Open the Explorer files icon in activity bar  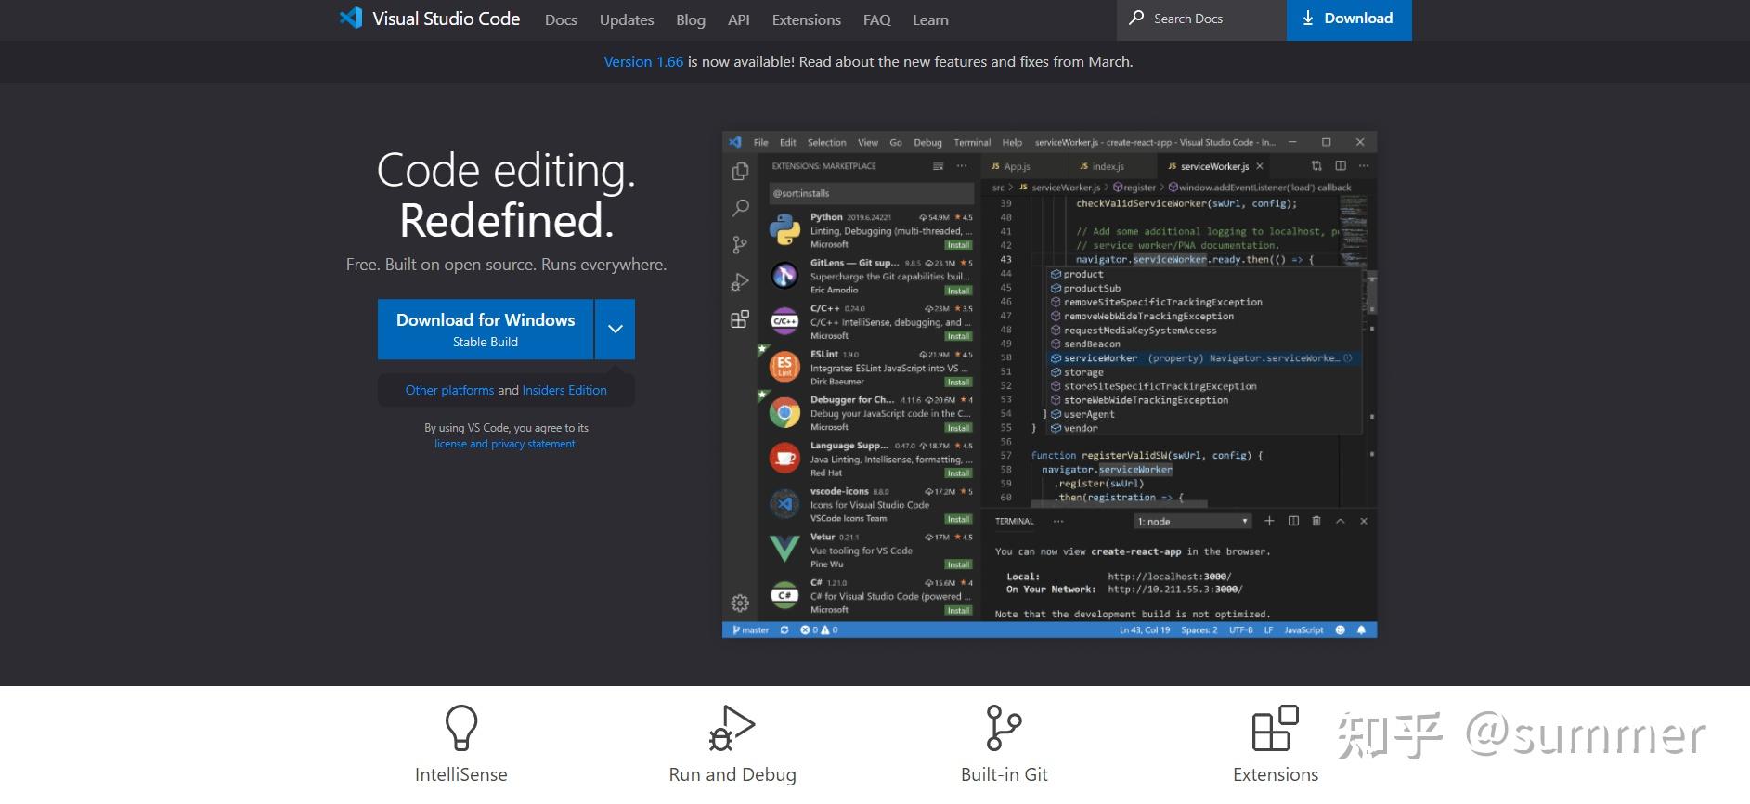tap(740, 171)
